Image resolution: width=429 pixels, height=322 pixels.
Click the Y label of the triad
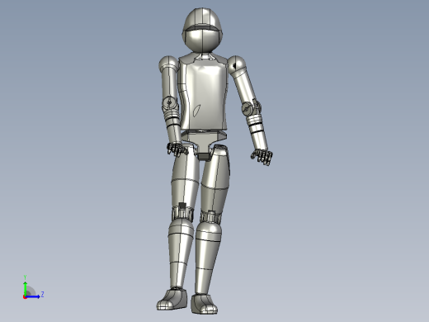point(25,277)
